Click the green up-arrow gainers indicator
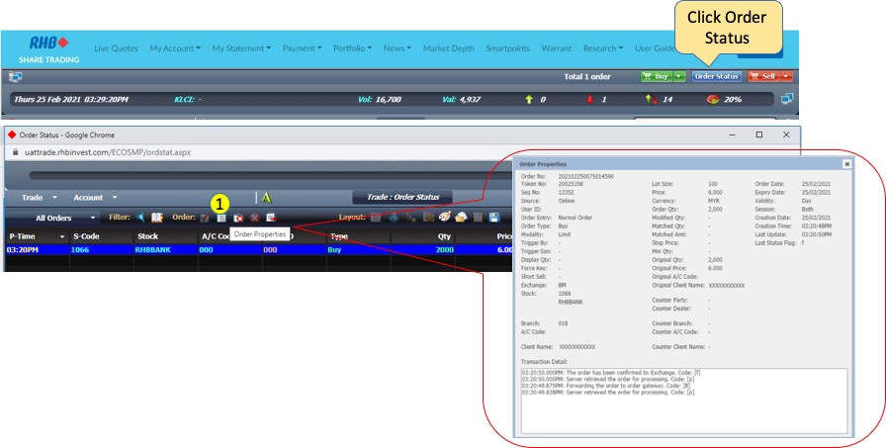The width and height of the screenshot is (886, 448). tap(529, 100)
